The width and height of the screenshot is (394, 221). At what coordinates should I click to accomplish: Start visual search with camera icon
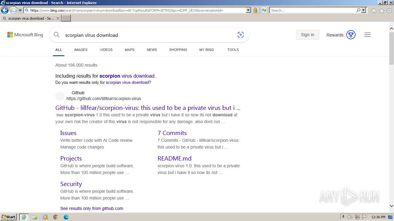[x=241, y=35]
